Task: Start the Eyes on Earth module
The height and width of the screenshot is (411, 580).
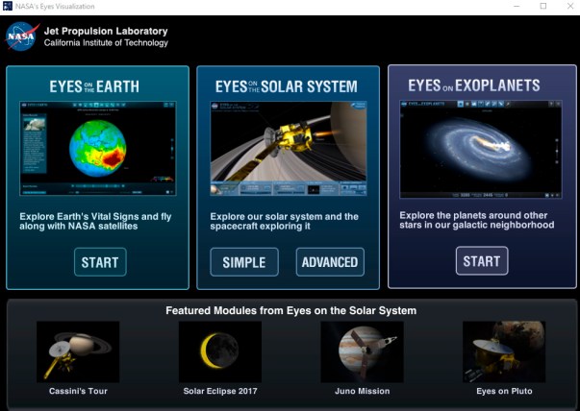Action: [x=100, y=262]
